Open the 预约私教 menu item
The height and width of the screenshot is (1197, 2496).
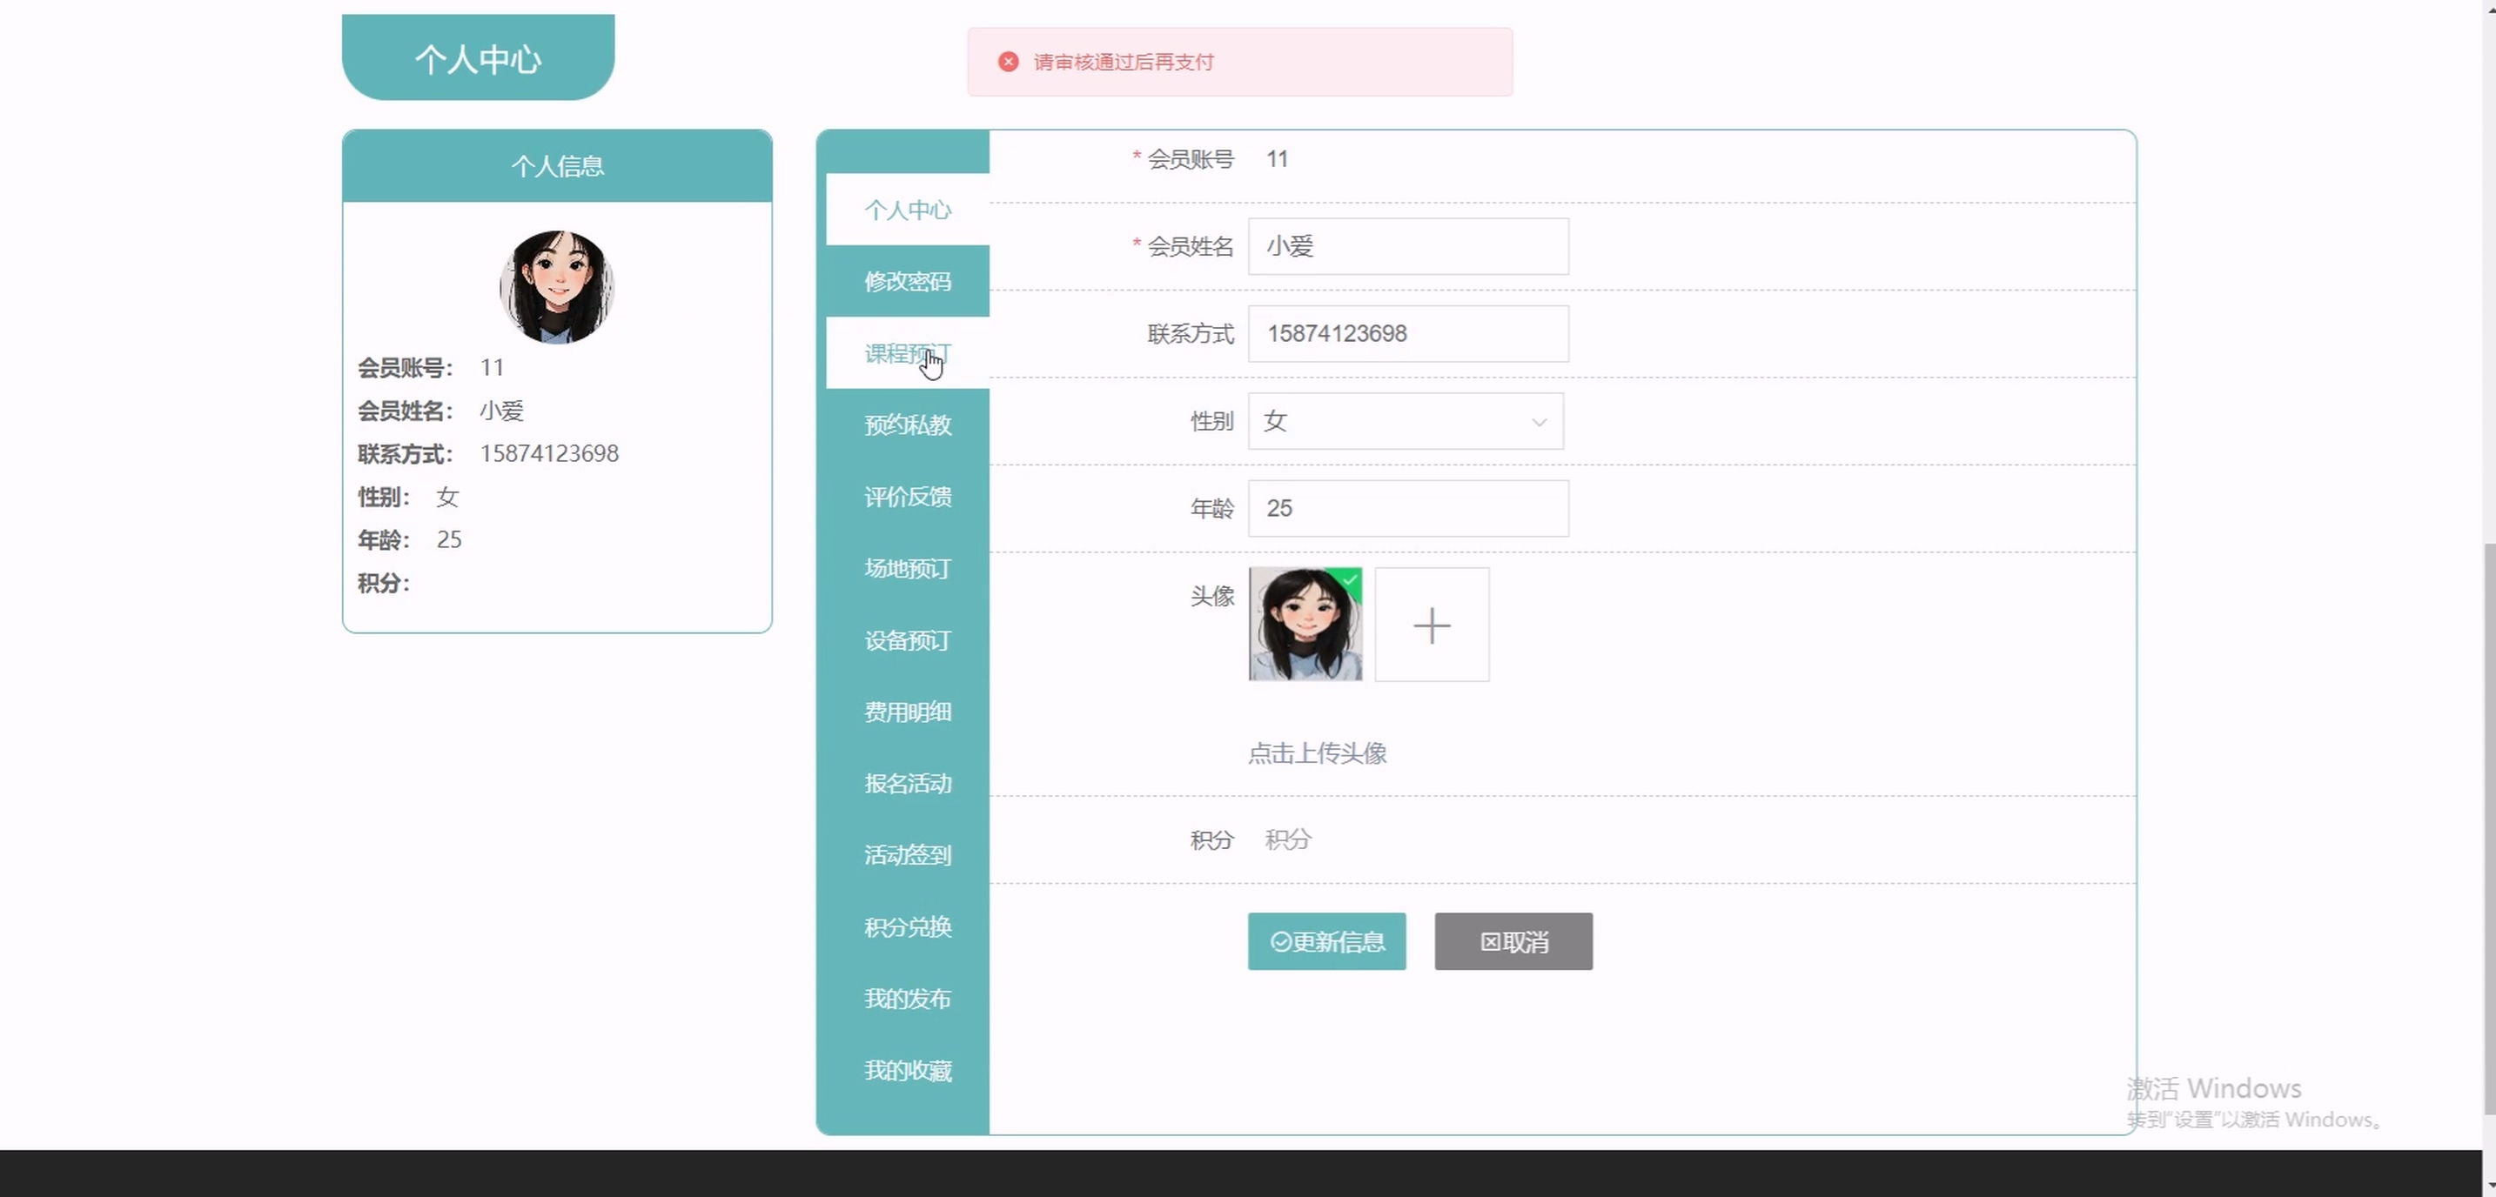pos(907,425)
